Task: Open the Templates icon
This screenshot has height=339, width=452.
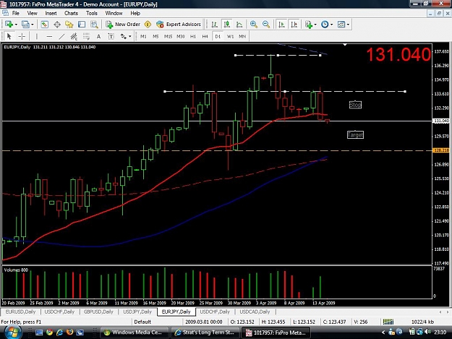Action: (341, 25)
